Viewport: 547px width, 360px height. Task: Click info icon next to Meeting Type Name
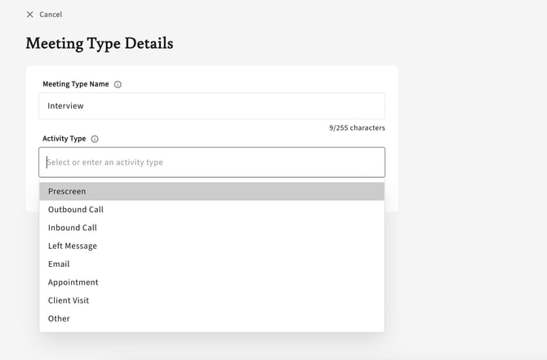point(118,84)
